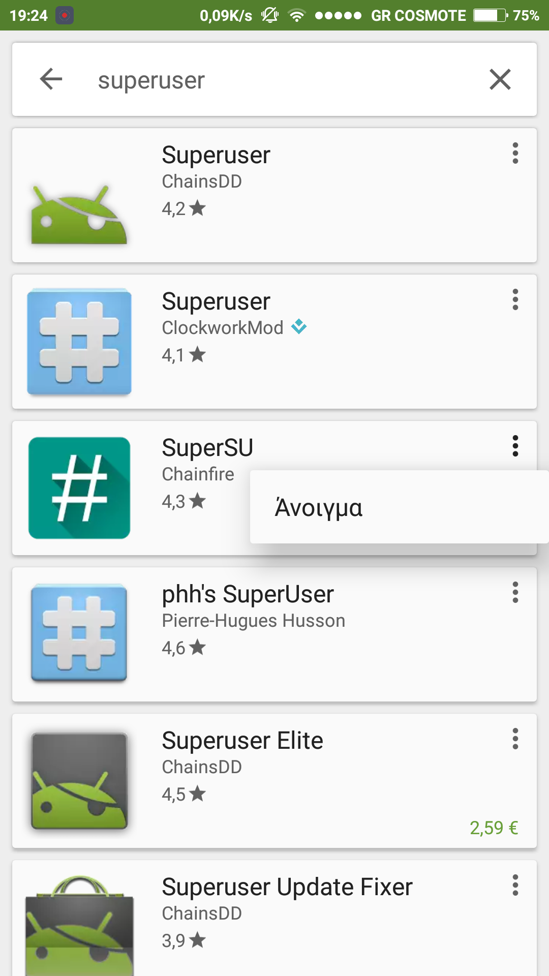
Task: Open Superuser Update Fixer bag icon
Action: pyautogui.click(x=79, y=925)
